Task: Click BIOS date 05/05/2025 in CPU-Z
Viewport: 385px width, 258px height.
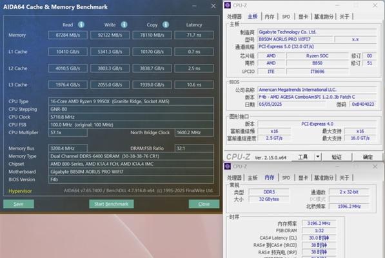Action: point(291,104)
